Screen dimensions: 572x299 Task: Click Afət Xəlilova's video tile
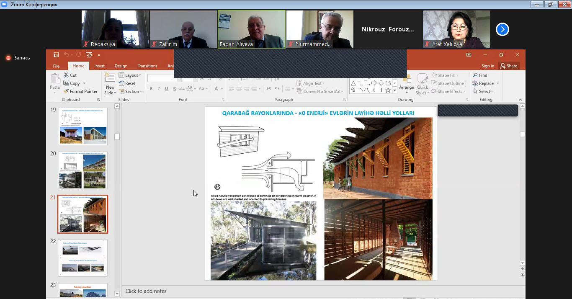tap(456, 29)
